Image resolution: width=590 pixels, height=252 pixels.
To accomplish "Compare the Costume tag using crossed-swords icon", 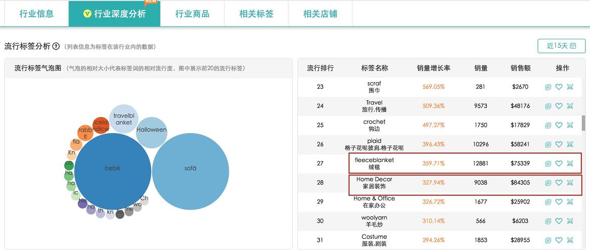I will pyautogui.click(x=570, y=240).
